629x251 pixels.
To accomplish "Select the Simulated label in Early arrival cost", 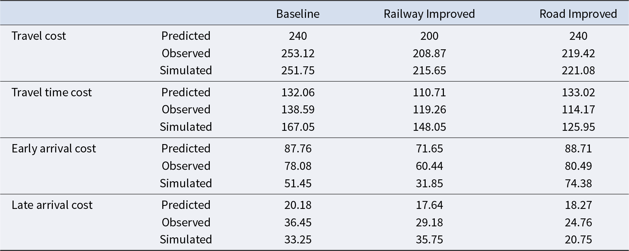I will (185, 184).
